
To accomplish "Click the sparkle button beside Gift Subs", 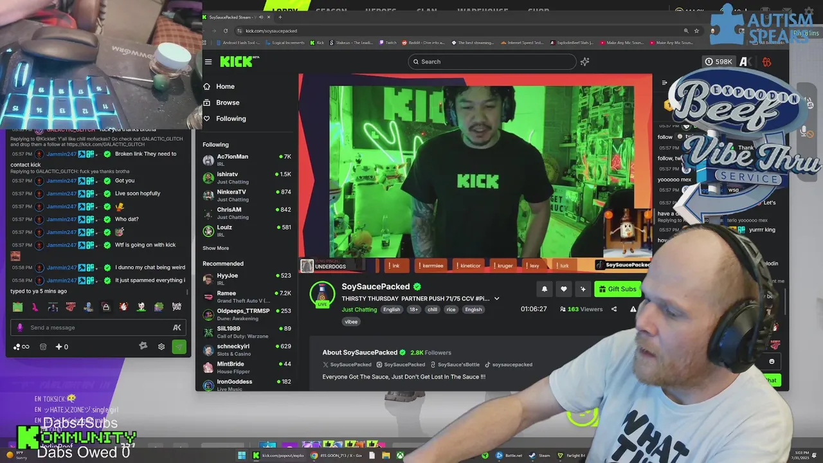I will point(583,289).
